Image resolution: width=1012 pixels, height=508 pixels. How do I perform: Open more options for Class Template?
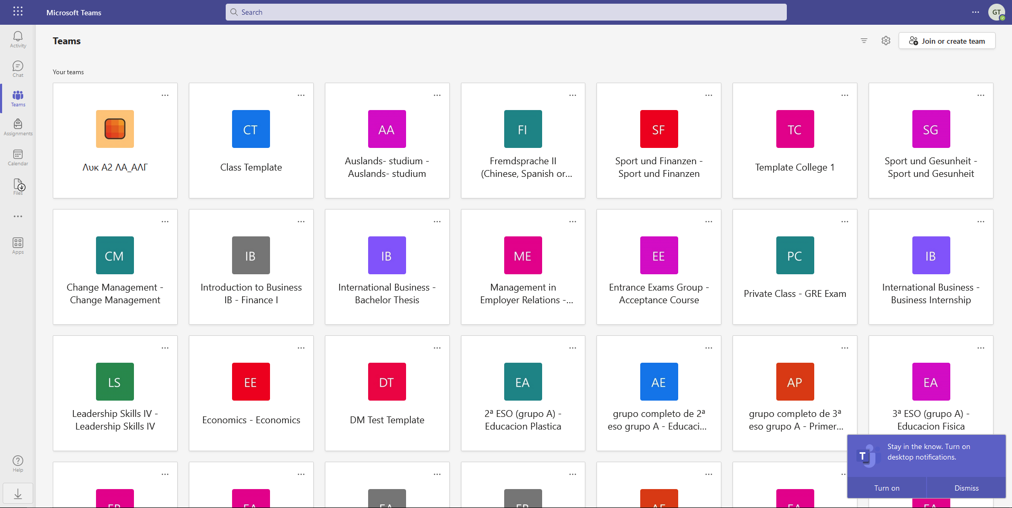[x=301, y=95]
